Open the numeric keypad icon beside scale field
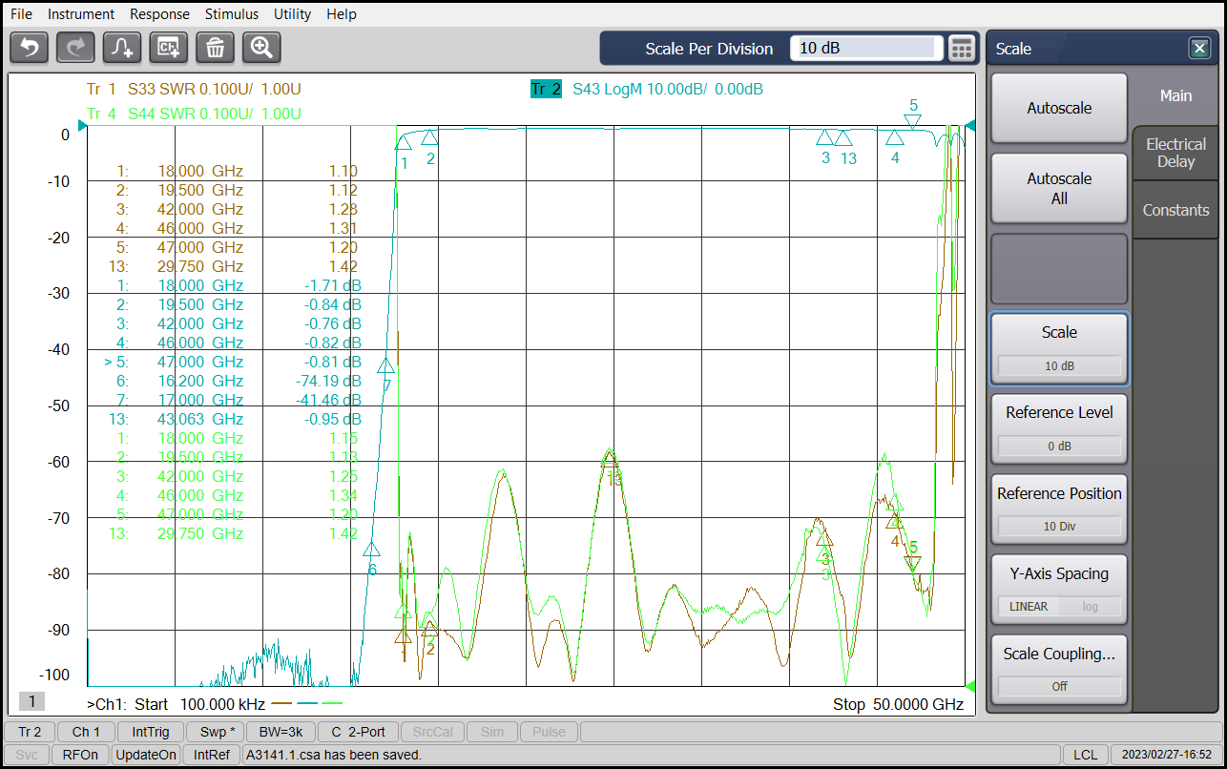 (x=961, y=48)
